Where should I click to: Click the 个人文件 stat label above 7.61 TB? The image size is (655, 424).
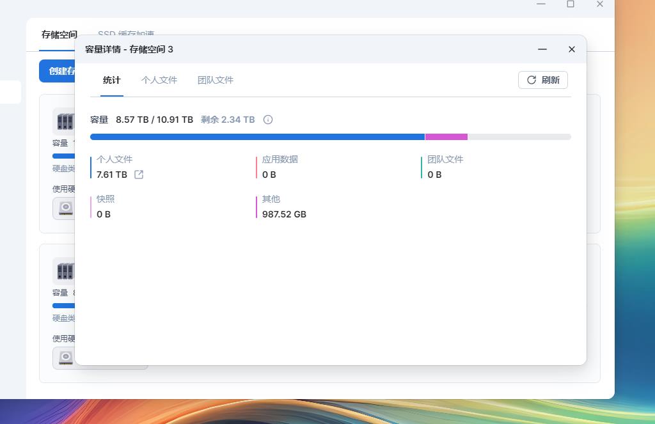click(114, 159)
